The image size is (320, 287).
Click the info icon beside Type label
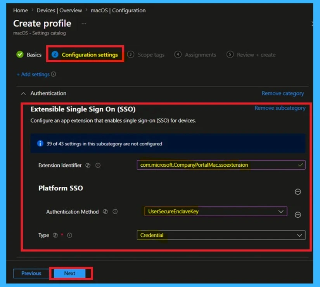pyautogui.click(x=69, y=235)
